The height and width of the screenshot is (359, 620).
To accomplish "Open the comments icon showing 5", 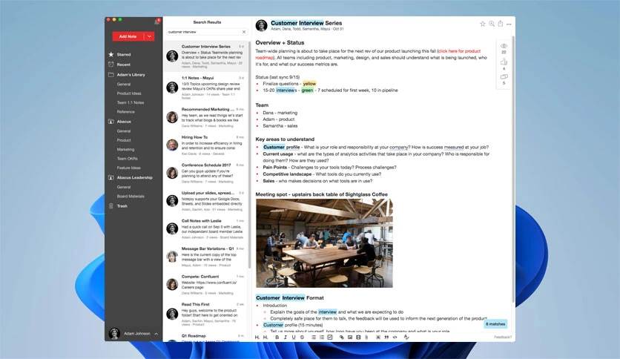I will (504, 76).
